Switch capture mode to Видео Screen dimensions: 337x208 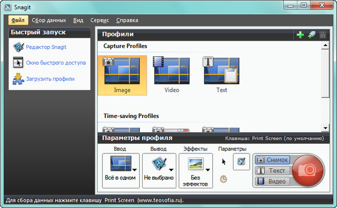tap(272, 182)
